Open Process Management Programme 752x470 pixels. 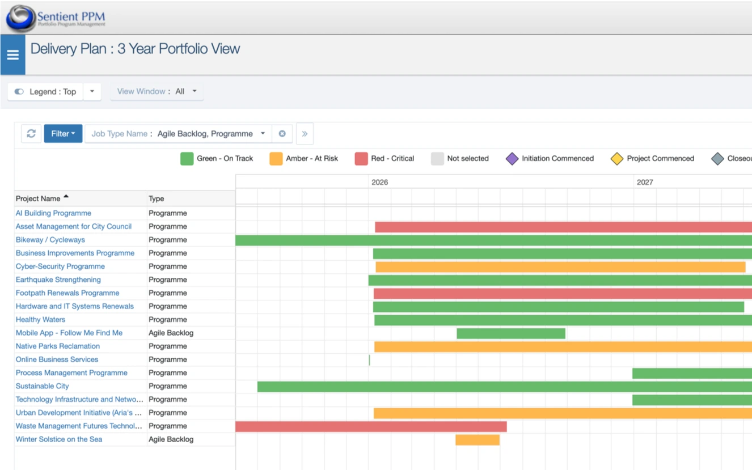point(71,372)
